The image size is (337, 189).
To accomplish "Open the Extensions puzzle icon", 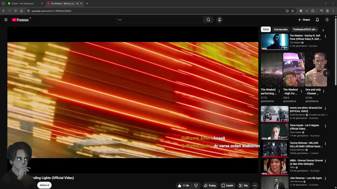I will click(313, 11).
